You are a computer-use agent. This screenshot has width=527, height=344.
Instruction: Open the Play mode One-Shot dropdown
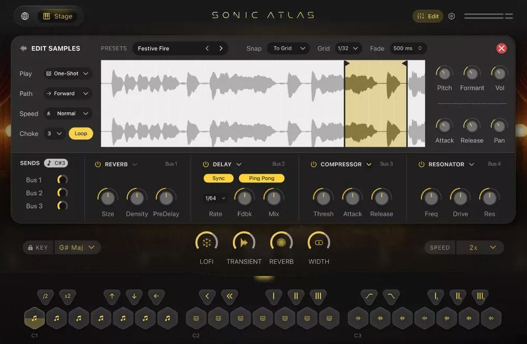click(x=68, y=74)
